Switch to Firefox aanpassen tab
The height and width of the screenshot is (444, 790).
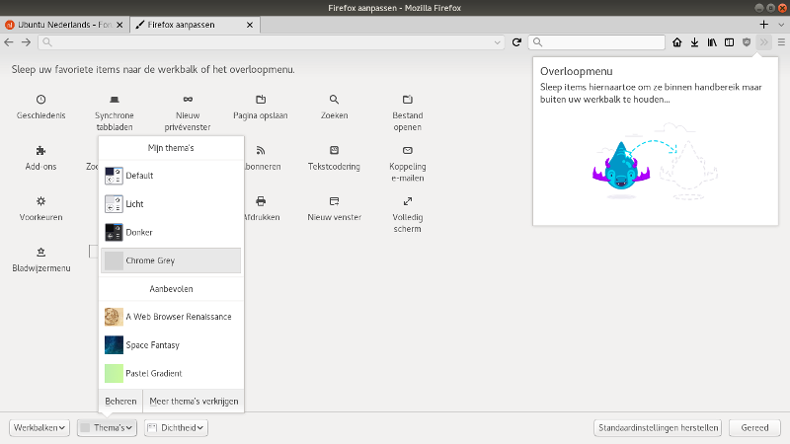point(195,25)
